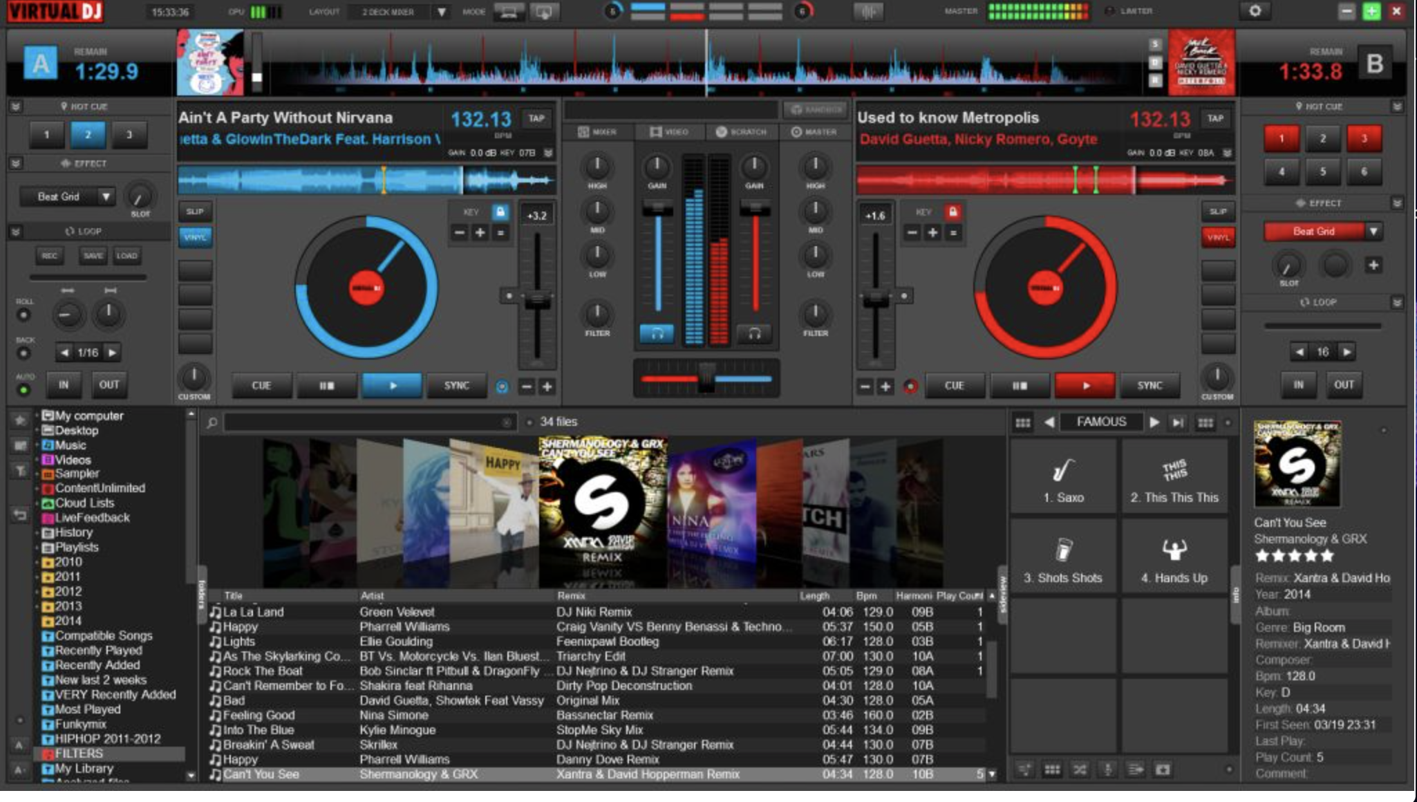Trigger the Saxo sampler pad

[x=1063, y=477]
